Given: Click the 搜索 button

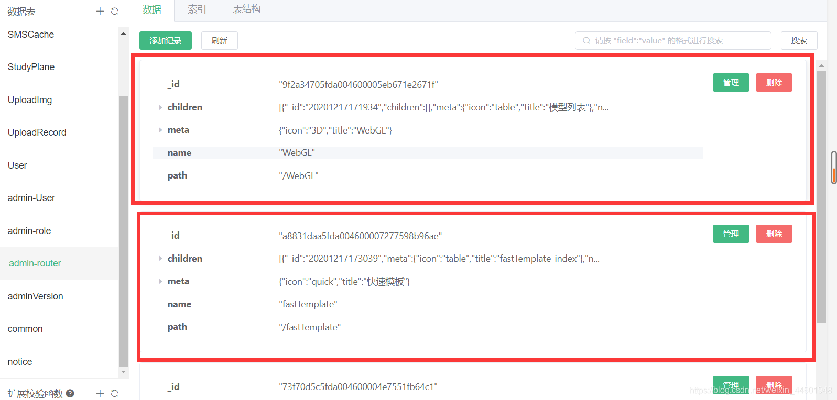Looking at the screenshot, I should [x=799, y=40].
